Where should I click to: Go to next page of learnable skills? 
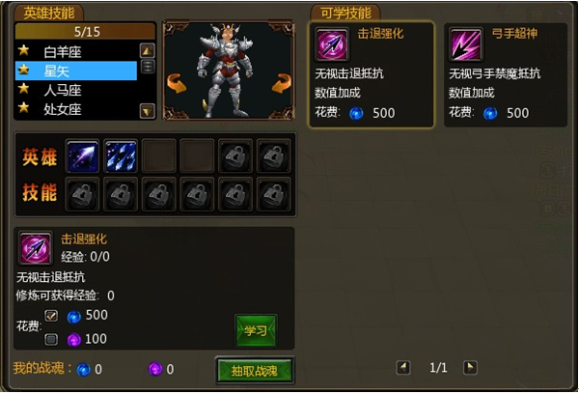470,367
